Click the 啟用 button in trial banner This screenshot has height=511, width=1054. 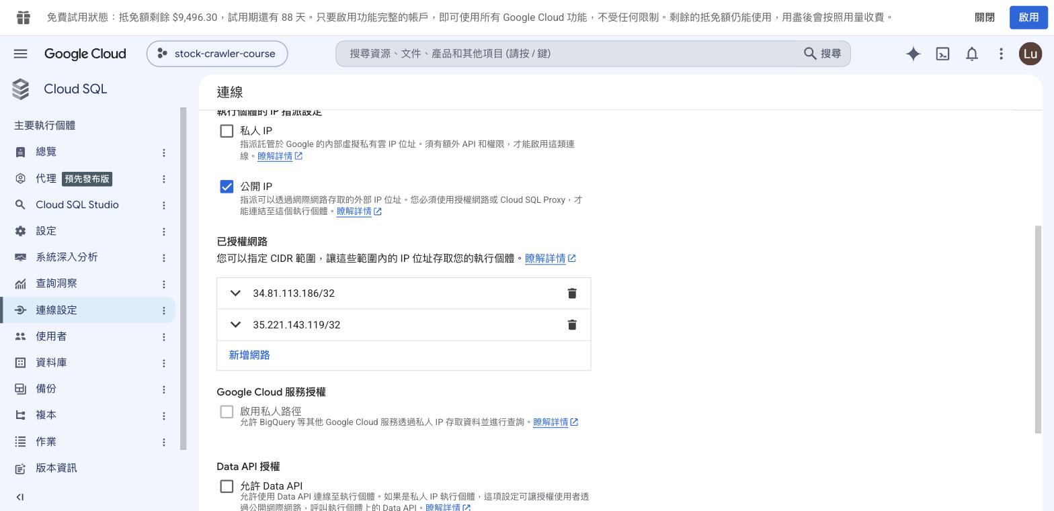[1028, 17]
